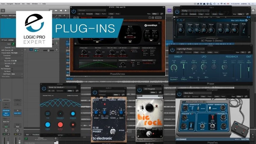The height and width of the screenshot is (144, 256).
Task: Open PhaseMistress settings gear icon
Action: [150, 18]
